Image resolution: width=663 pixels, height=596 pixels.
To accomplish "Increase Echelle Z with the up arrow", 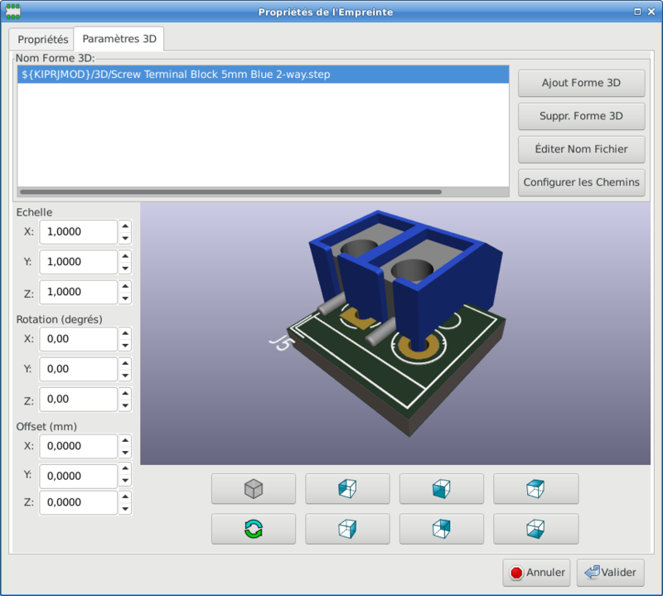I will pos(125,286).
